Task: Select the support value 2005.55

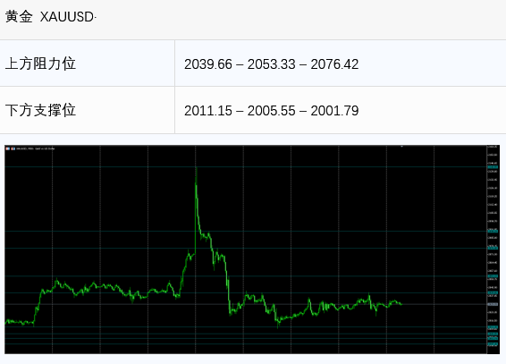Action: pyautogui.click(x=272, y=111)
